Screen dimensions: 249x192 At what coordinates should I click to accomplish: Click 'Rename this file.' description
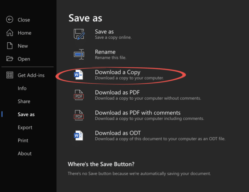point(110,57)
